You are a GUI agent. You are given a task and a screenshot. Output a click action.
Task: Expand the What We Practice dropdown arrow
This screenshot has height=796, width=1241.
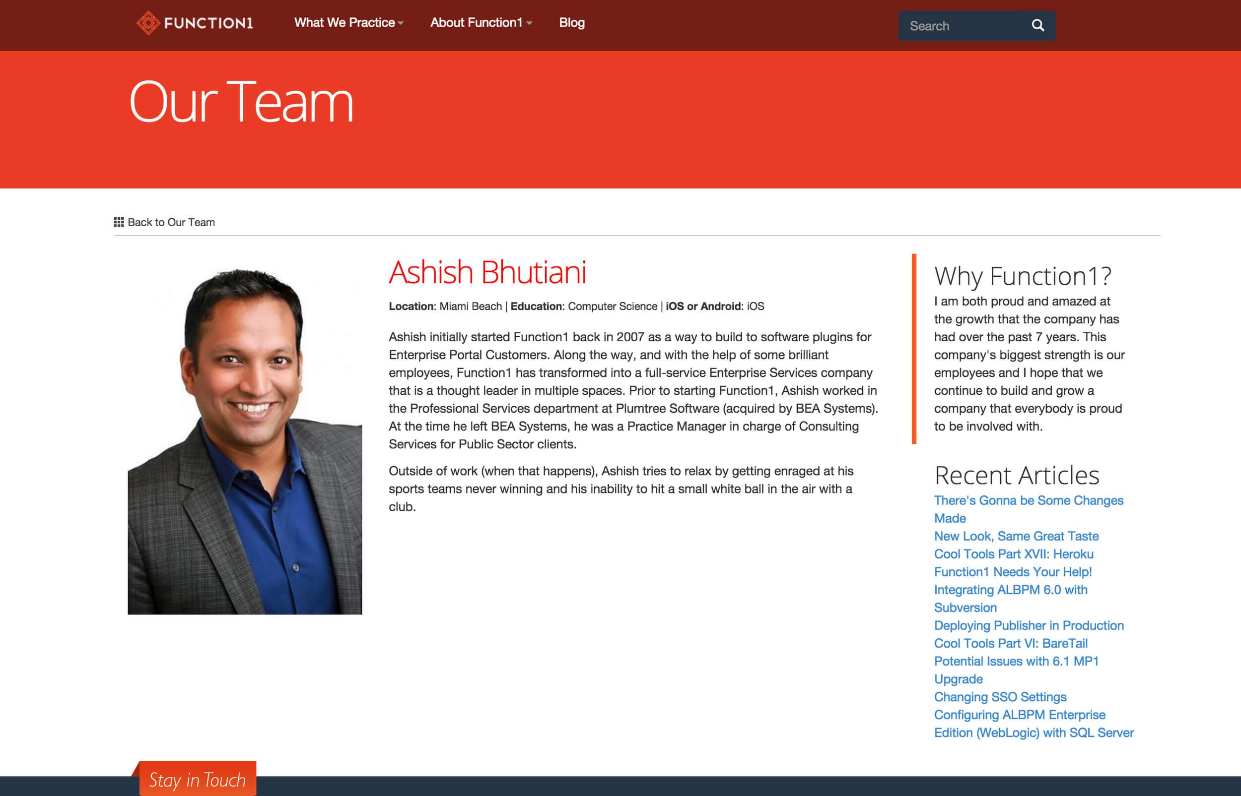(401, 23)
